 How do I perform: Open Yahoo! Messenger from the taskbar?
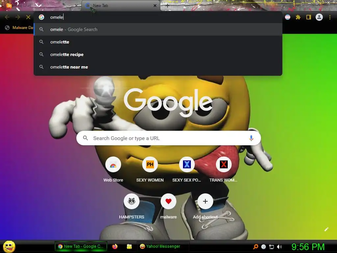(x=163, y=246)
